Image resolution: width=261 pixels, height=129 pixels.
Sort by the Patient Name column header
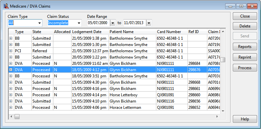tap(132, 32)
